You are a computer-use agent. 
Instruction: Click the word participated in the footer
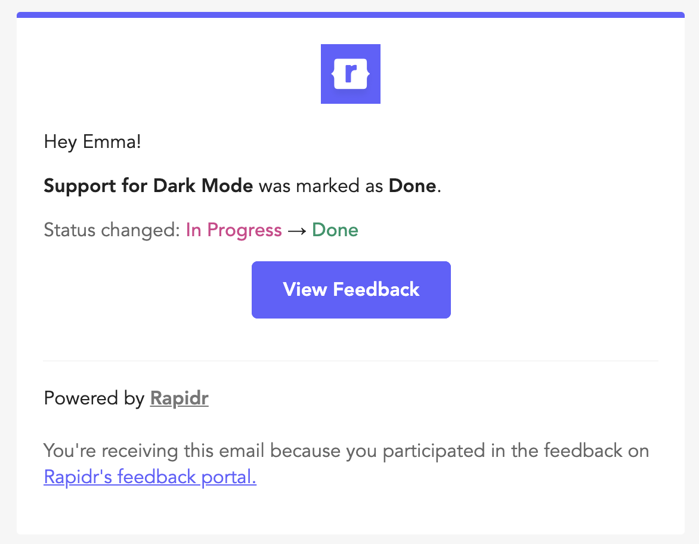(434, 451)
